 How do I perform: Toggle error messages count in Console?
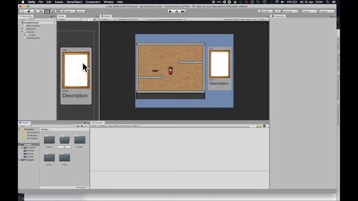[265, 126]
